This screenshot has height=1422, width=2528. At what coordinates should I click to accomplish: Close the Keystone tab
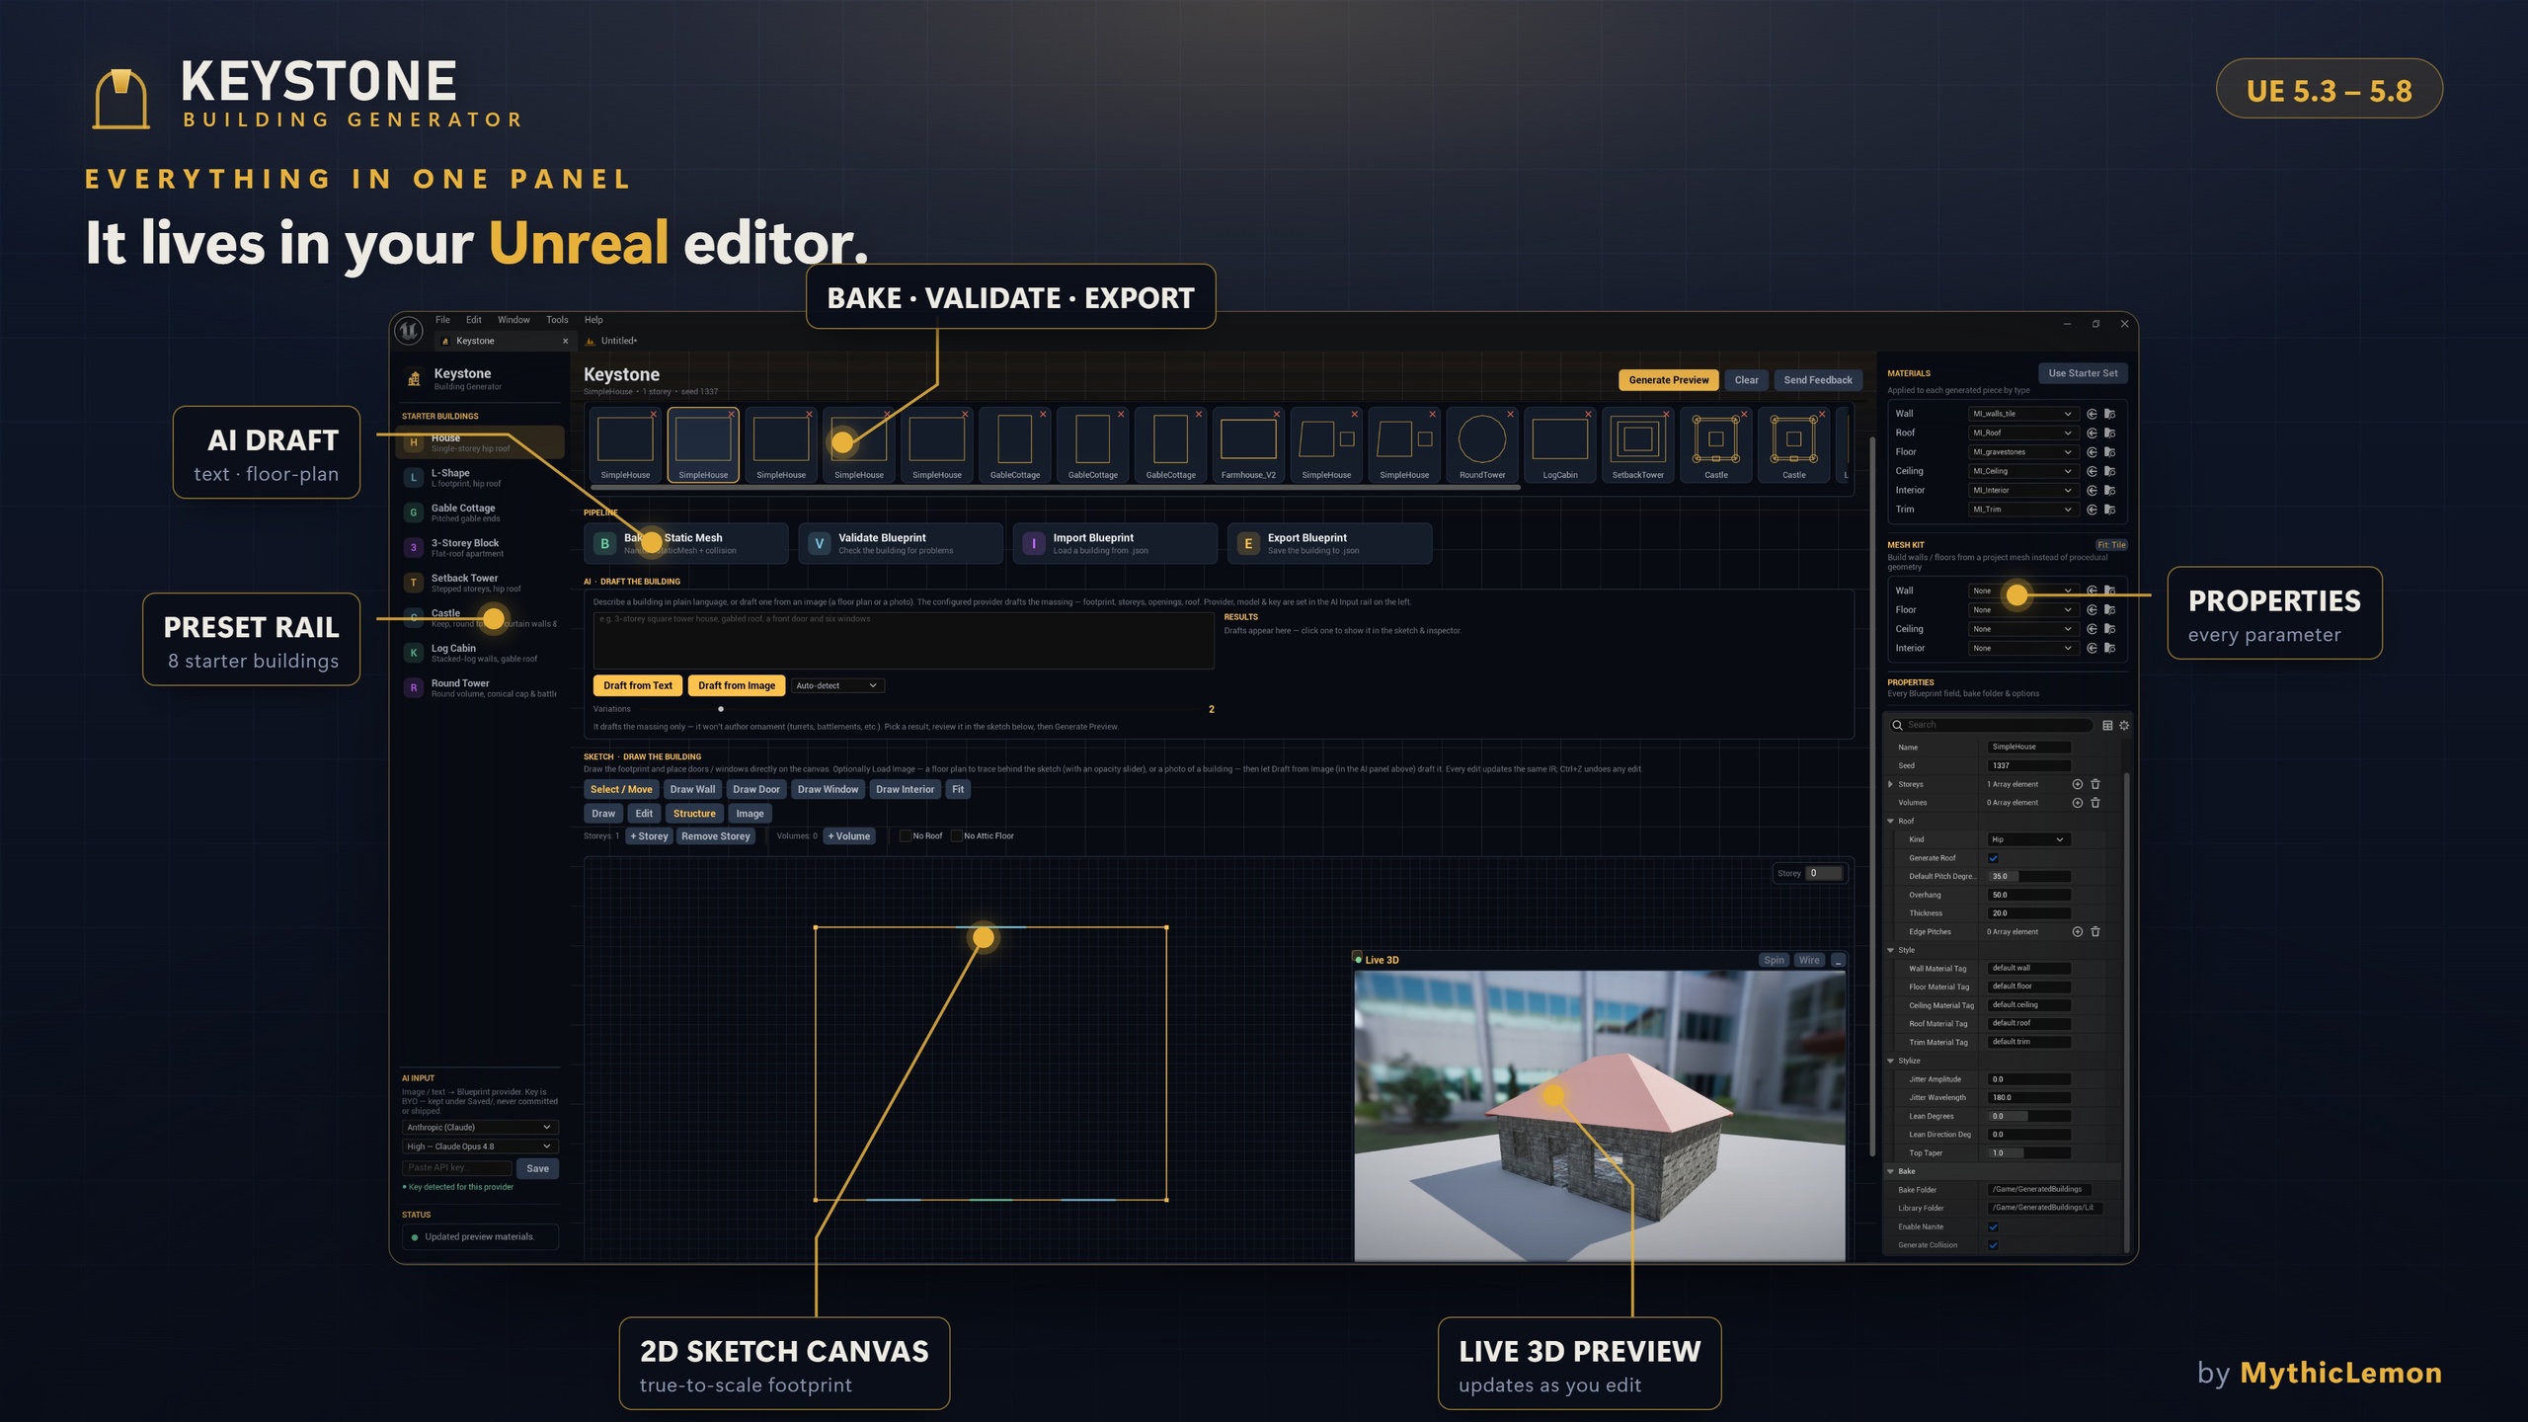pos(566,342)
